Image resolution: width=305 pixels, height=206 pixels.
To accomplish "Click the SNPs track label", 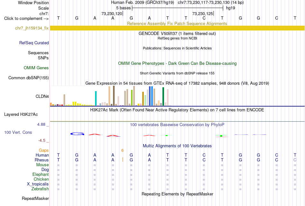I will [x=43, y=58].
